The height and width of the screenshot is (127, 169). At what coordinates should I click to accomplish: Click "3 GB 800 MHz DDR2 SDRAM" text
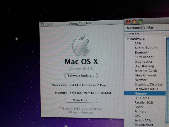pos(90,93)
